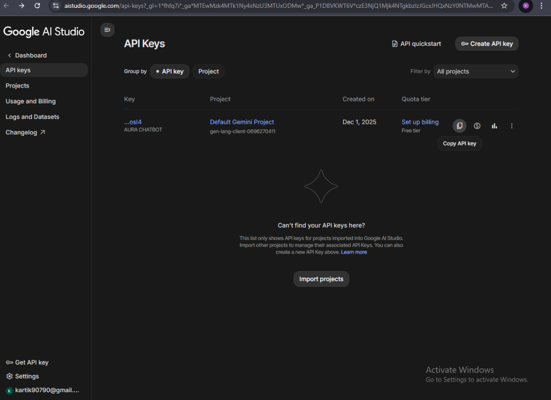Open the three-dot more options menu
This screenshot has width=551, height=400.
[512, 126]
